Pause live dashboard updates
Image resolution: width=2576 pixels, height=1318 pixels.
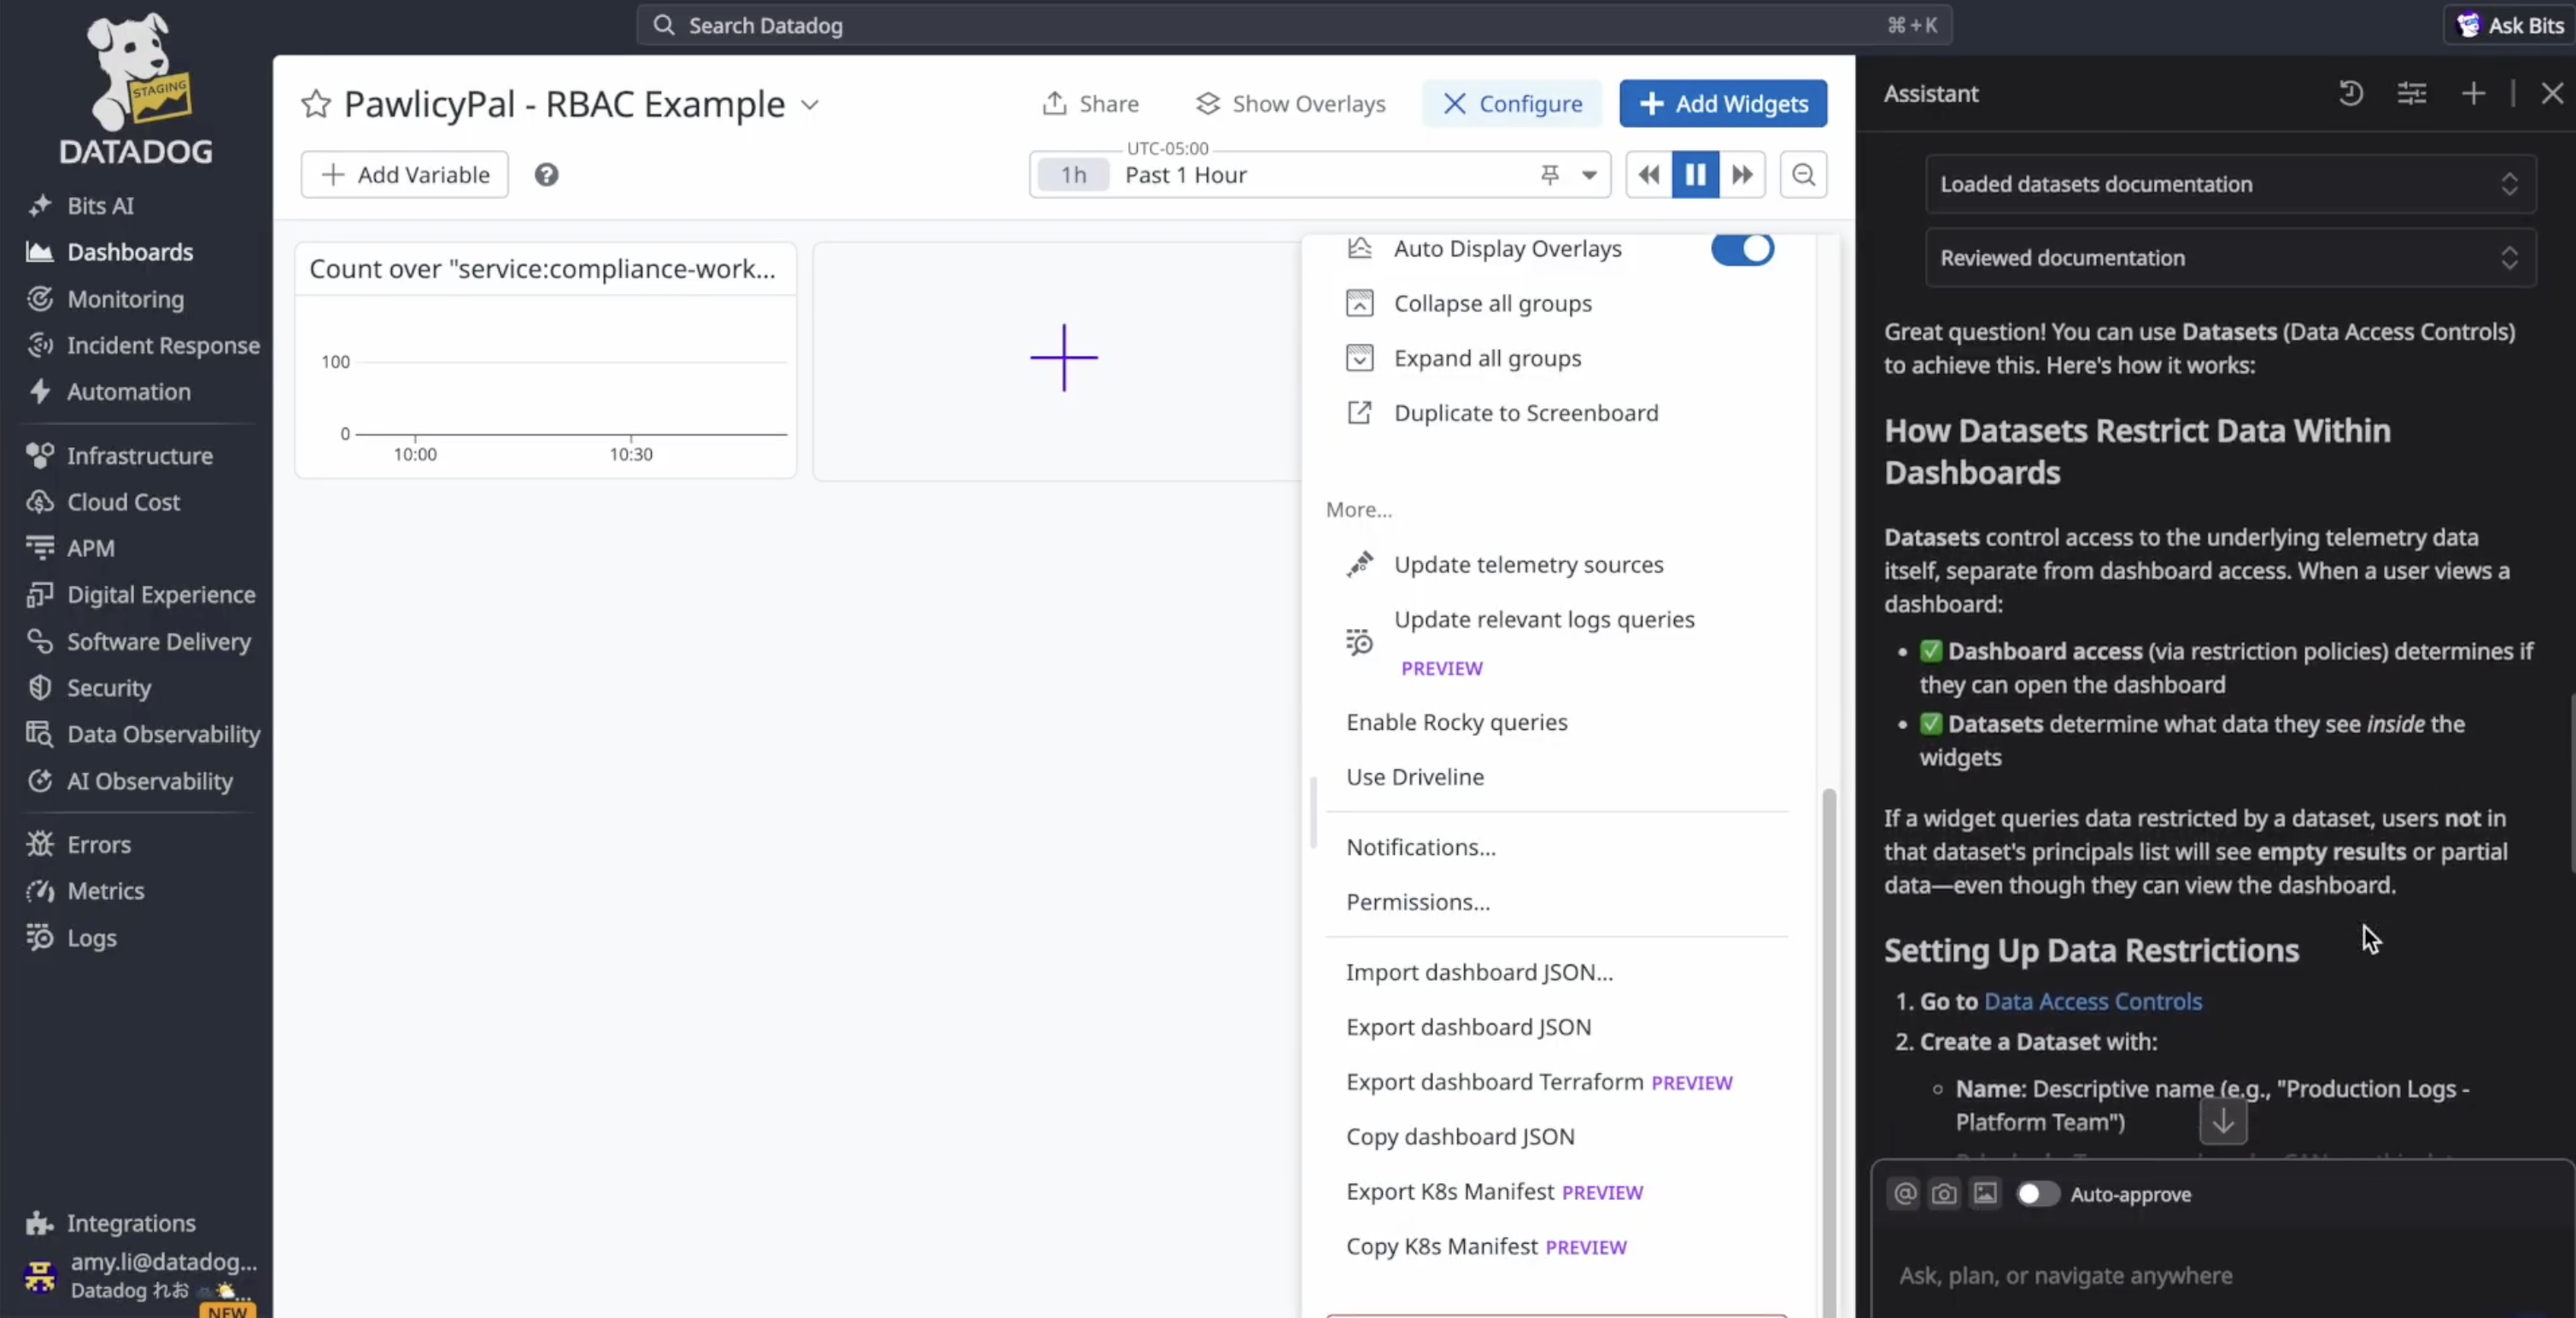(1695, 175)
